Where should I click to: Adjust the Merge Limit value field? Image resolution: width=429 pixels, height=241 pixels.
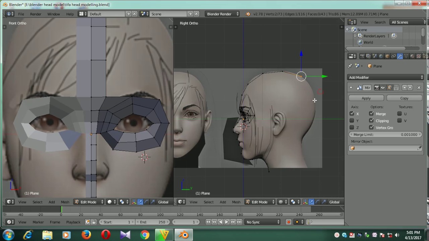pos(385,135)
